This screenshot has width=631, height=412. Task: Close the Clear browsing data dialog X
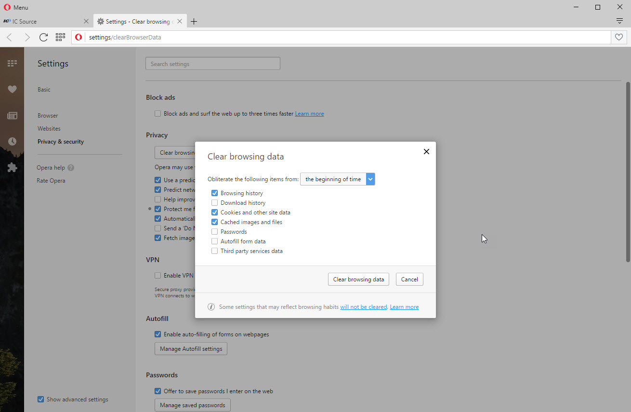tap(426, 151)
